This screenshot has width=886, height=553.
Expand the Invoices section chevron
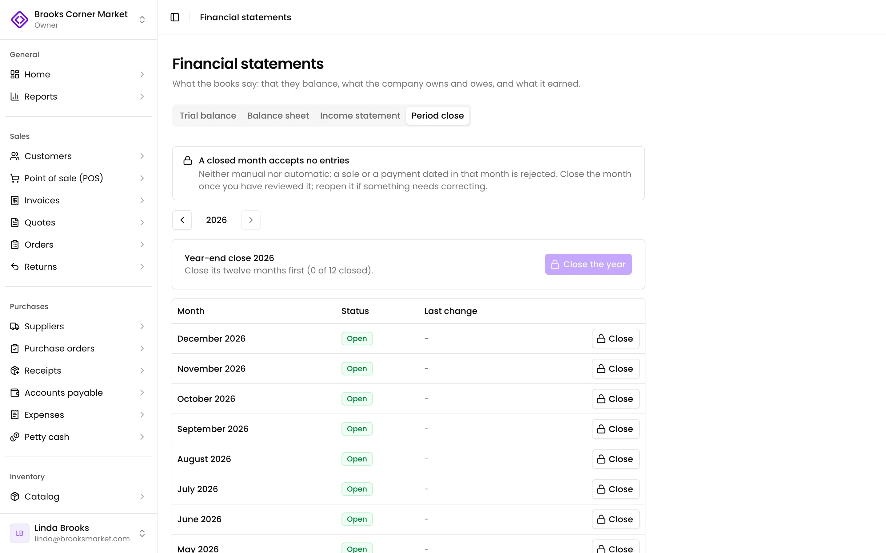[142, 200]
